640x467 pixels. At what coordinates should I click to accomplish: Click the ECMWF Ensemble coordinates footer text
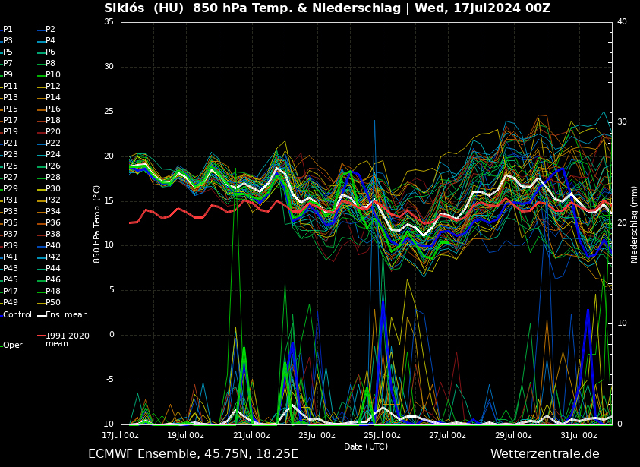tap(193, 454)
